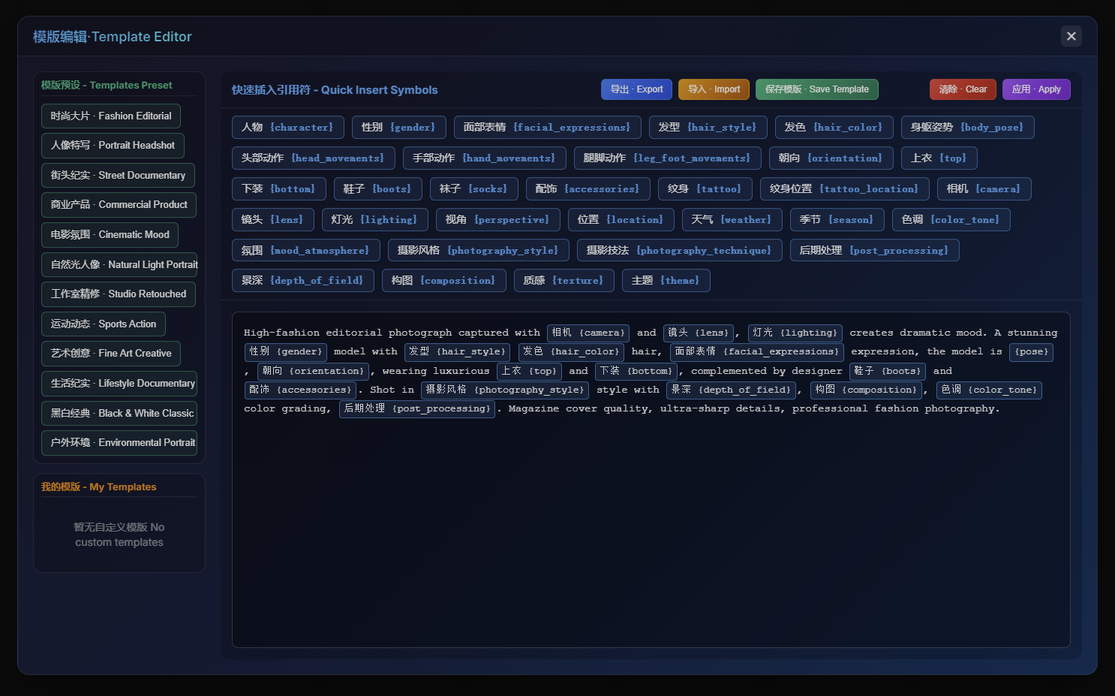Pick the Commercial Product preset
The height and width of the screenshot is (696, 1115).
pos(119,205)
